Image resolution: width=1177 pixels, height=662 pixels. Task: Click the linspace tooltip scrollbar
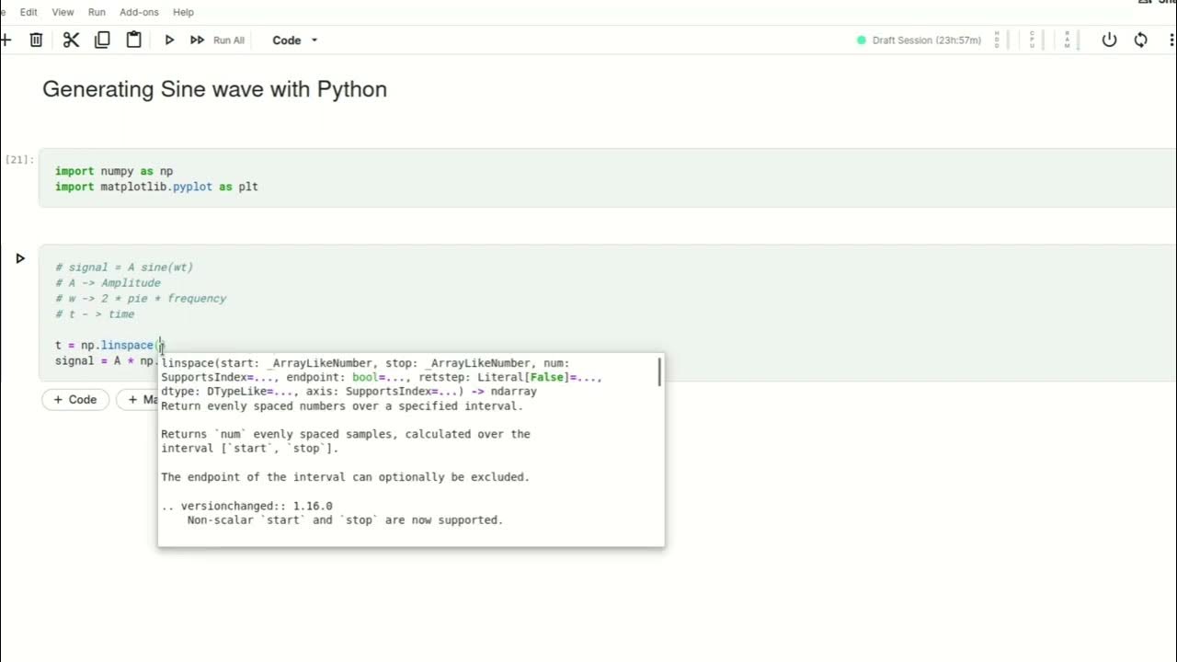click(x=659, y=371)
